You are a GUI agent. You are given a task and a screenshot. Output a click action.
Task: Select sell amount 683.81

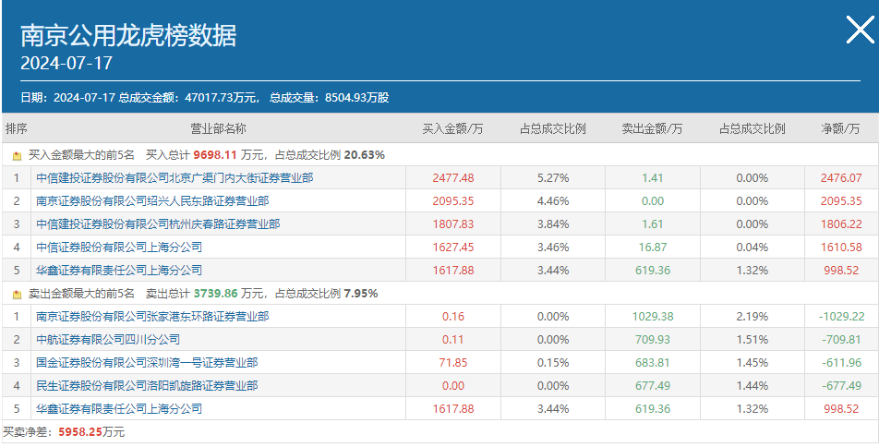pos(653,362)
